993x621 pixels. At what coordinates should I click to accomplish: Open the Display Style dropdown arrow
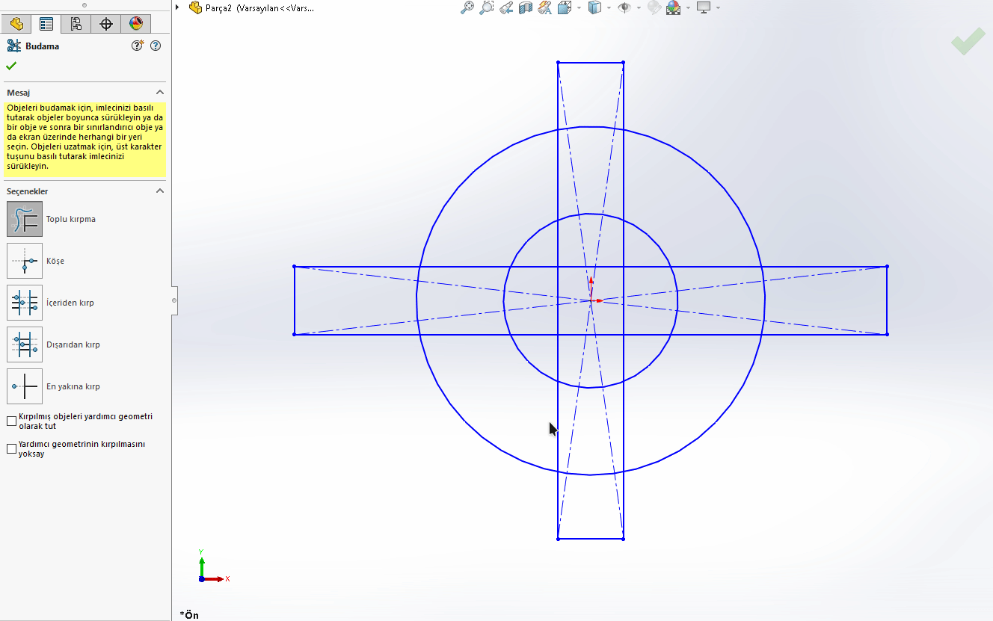click(609, 7)
